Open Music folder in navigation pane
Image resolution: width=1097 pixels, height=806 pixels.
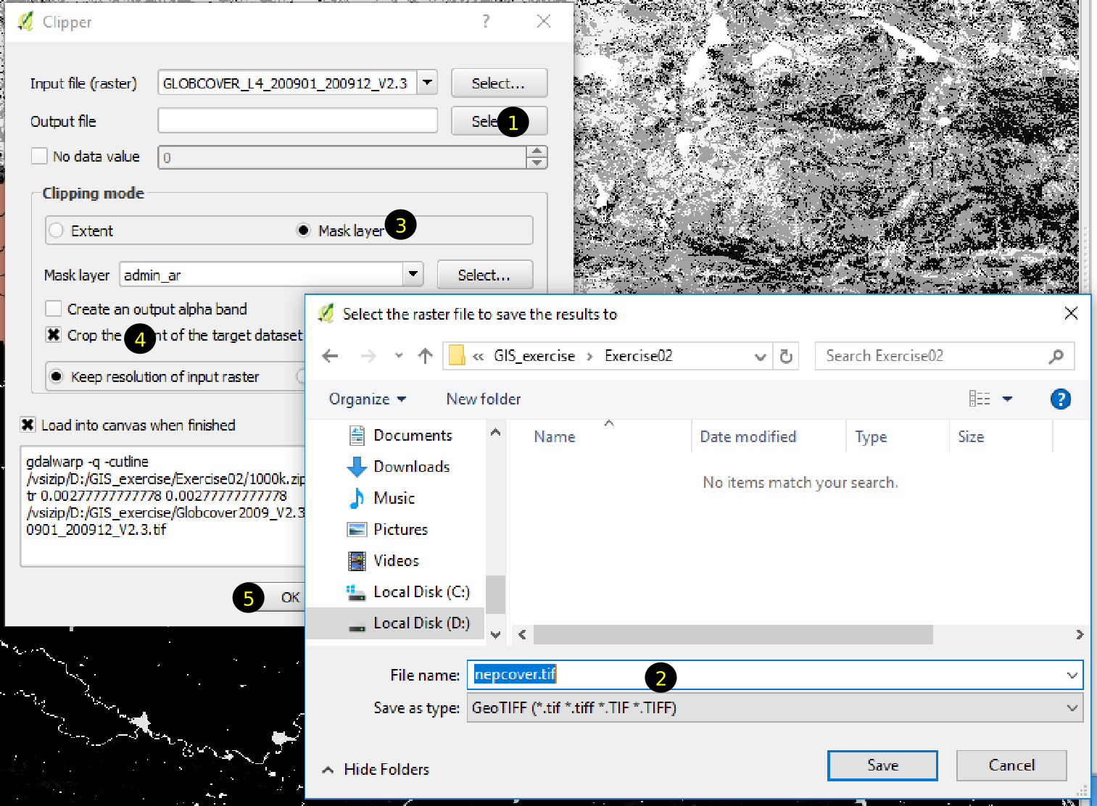(x=394, y=498)
